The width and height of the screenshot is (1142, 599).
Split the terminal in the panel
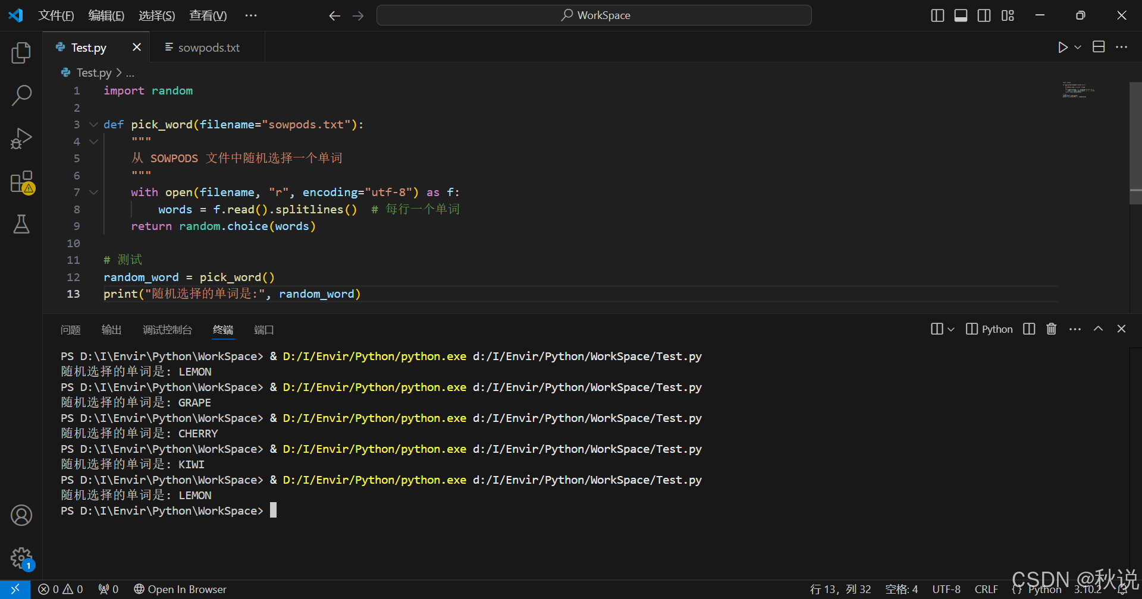(1029, 329)
